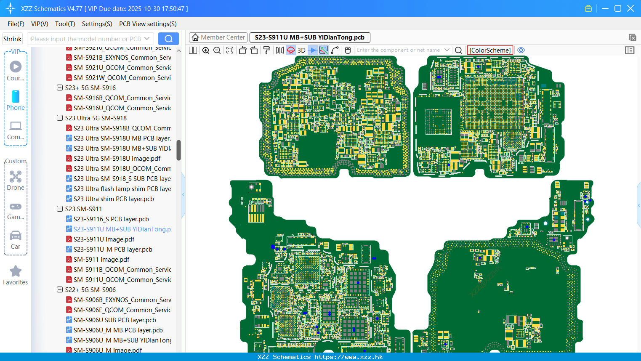Image resolution: width=641 pixels, height=361 pixels.
Task: Open S23-S911U_M PCB layer.pcb
Action: pyautogui.click(x=113, y=250)
